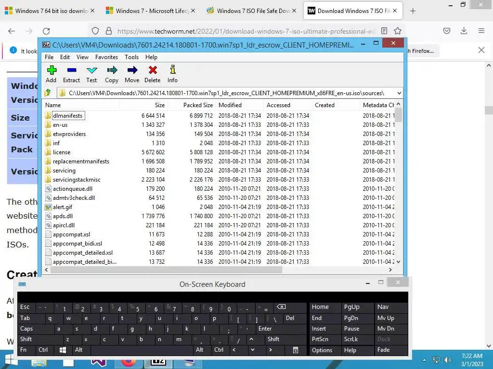Click the Copy toolbar icon

pyautogui.click(x=112, y=74)
